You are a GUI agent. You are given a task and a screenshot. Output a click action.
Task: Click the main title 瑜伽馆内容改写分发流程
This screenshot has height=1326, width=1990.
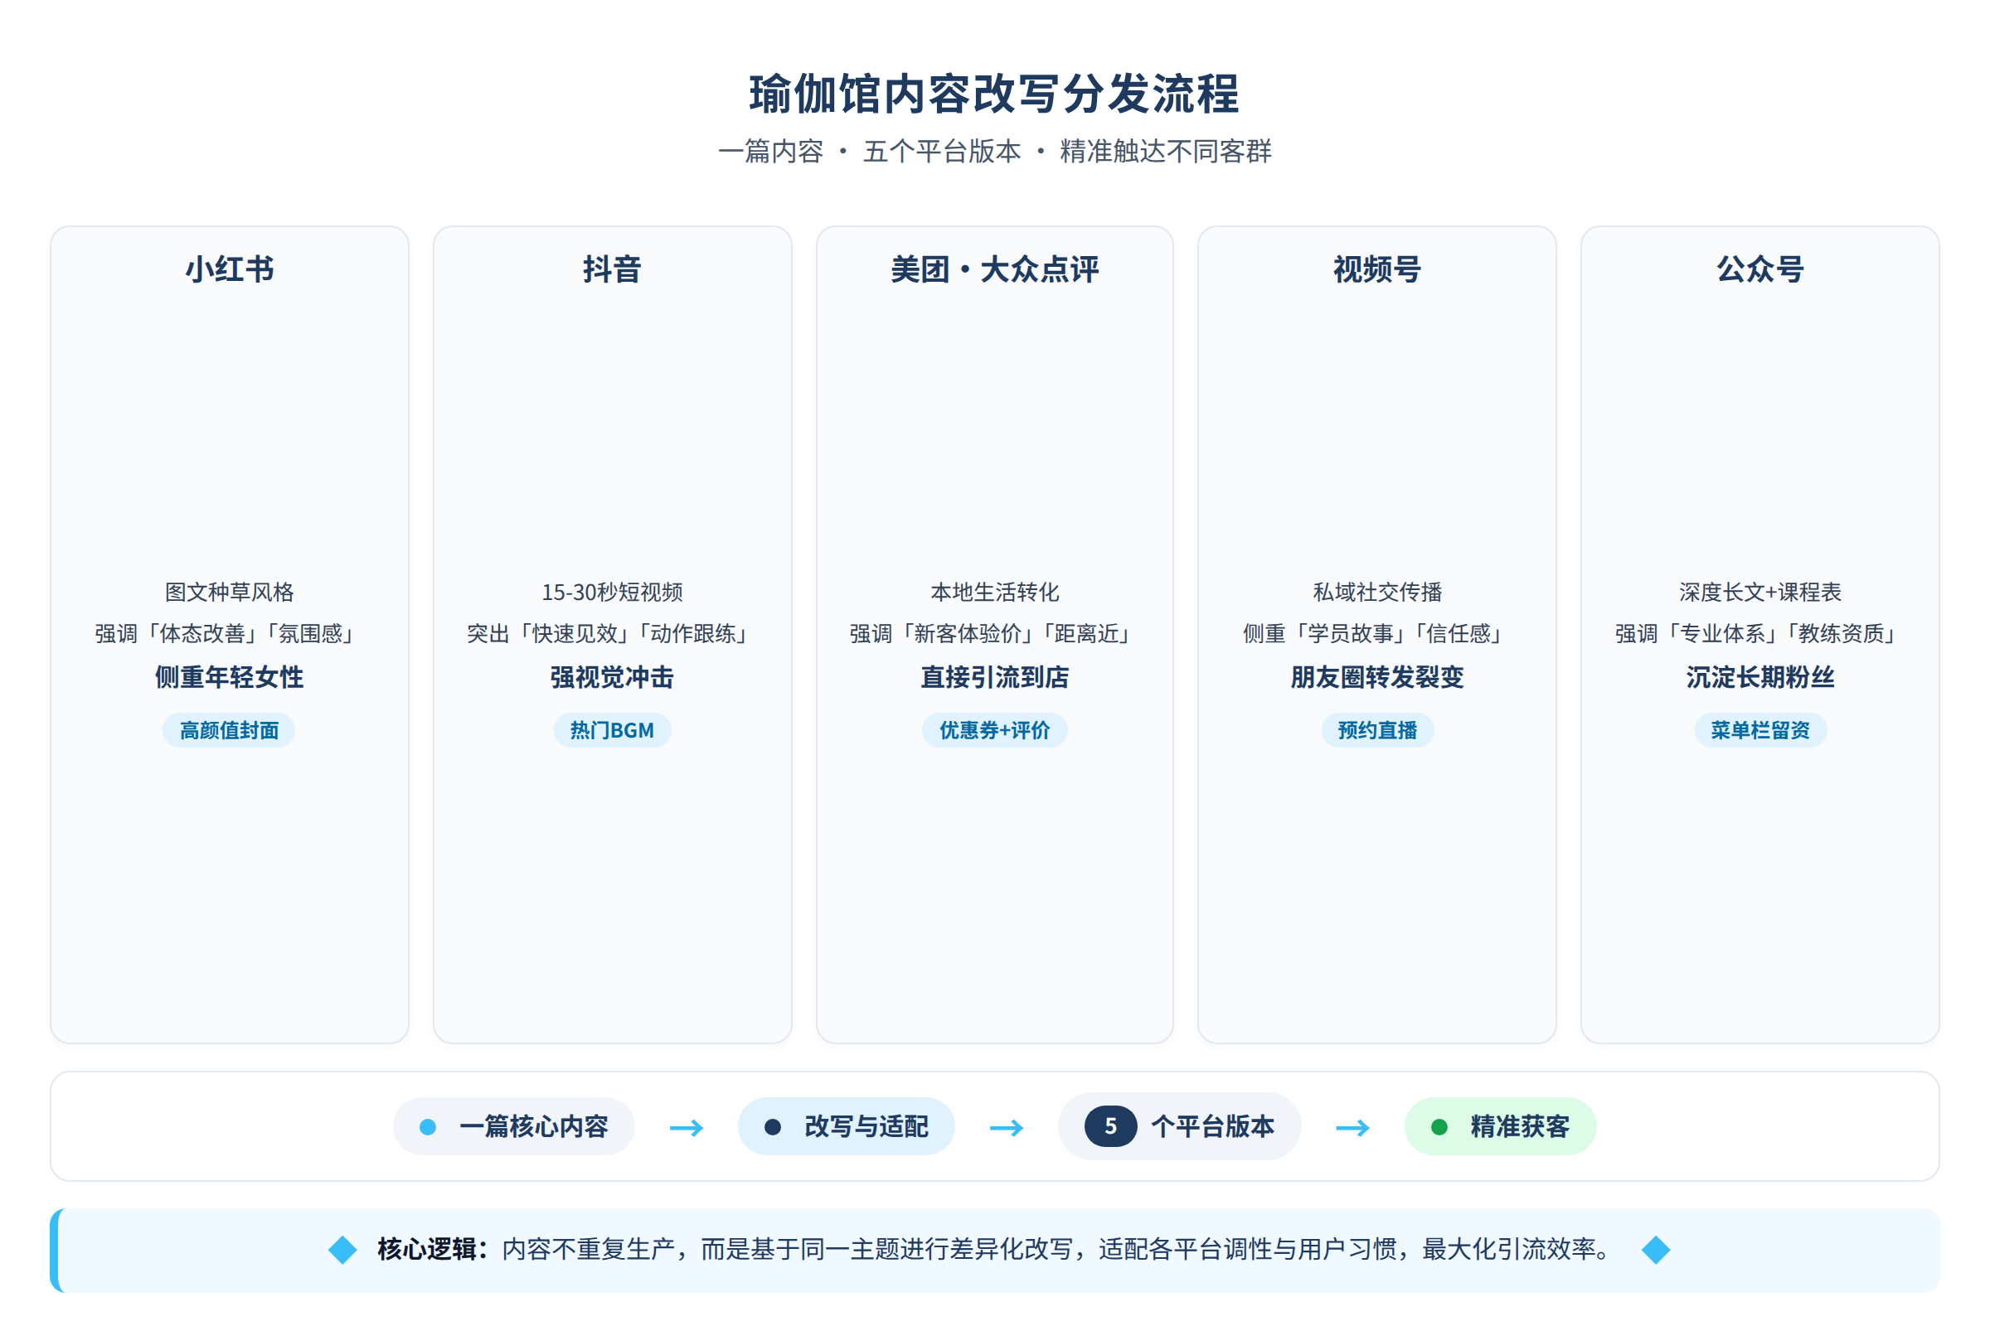point(994,94)
